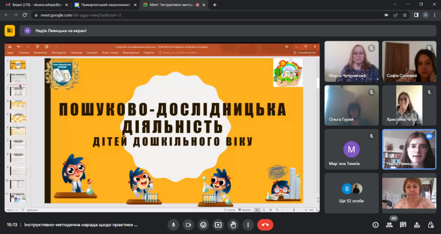Turn off the camera in Meet
Viewport: 441px width, 234px height.
point(188,225)
